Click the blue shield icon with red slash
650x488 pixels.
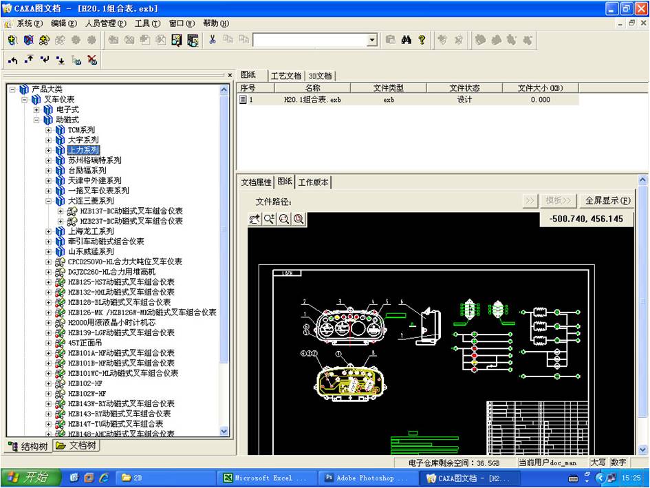(x=29, y=40)
